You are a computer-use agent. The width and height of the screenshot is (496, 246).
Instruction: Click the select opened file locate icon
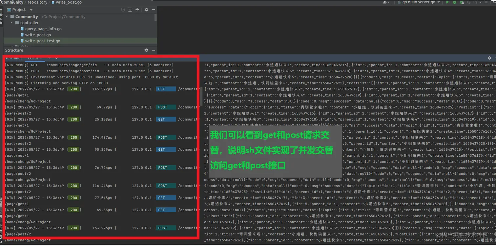(x=123, y=10)
